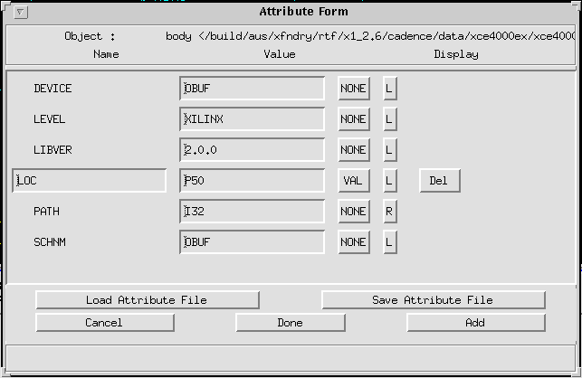
Task: Toggle the NONE display button for LIBVER
Action: pos(353,150)
